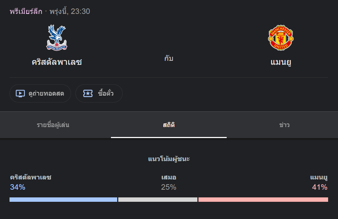Open the ซื้อตั๋ว buy tickets button
338x219 pixels.
[99, 93]
